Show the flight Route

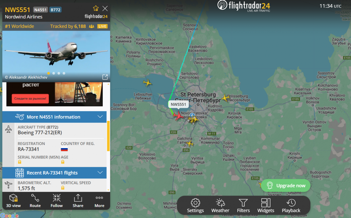pyautogui.click(x=35, y=201)
